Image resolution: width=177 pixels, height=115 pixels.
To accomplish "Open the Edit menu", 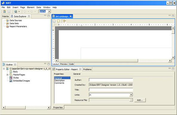I will point(9,7).
